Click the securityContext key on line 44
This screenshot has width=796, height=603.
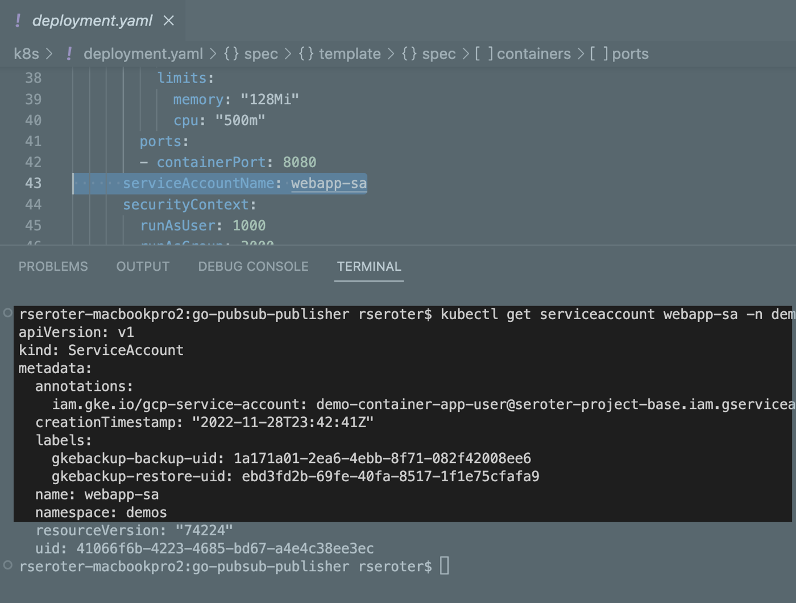(186, 204)
